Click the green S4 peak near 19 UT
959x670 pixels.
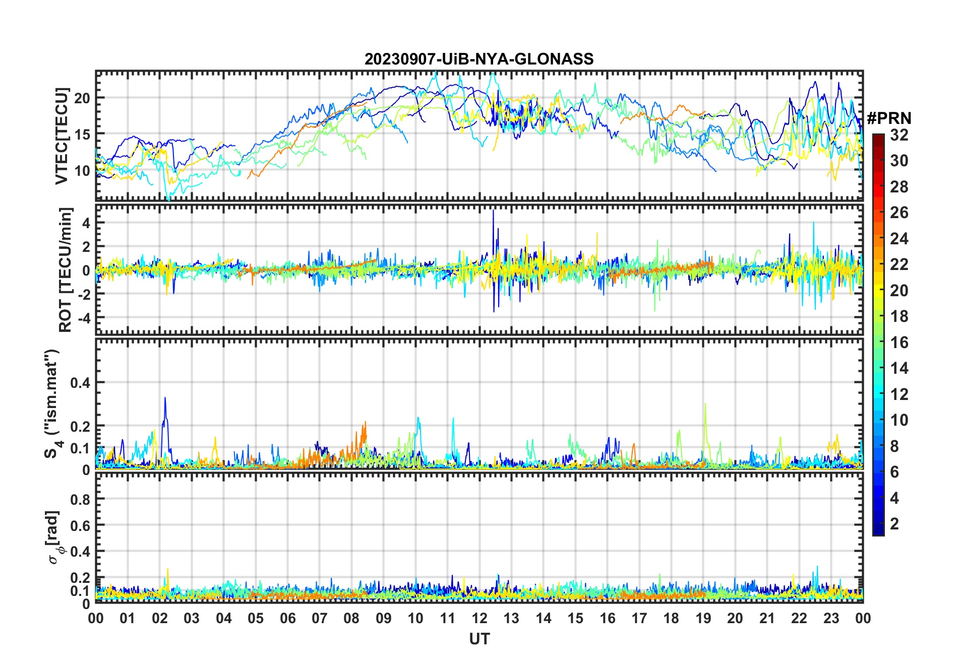705,405
